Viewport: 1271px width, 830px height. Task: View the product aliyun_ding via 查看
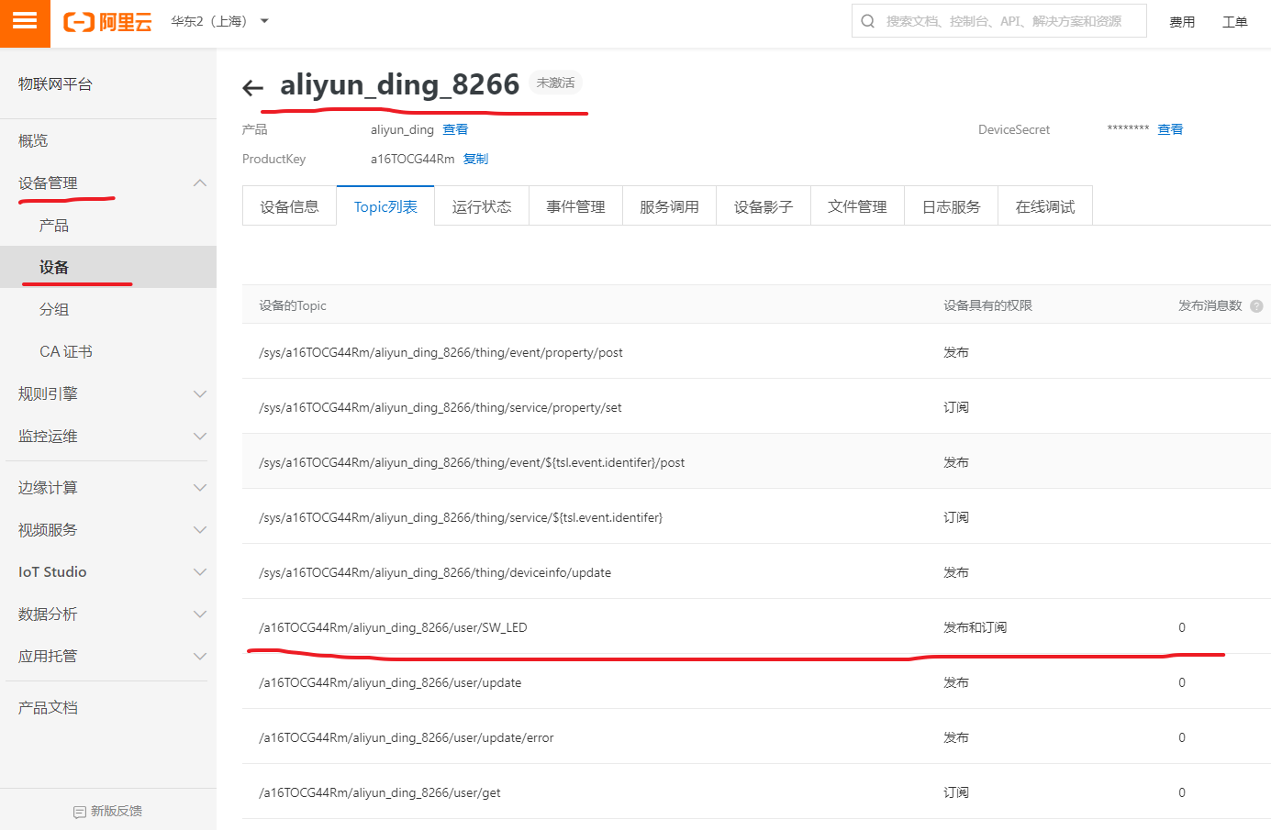(x=455, y=130)
